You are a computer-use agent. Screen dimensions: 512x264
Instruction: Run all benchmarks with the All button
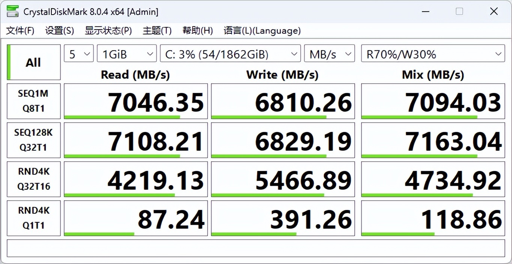[x=34, y=62]
